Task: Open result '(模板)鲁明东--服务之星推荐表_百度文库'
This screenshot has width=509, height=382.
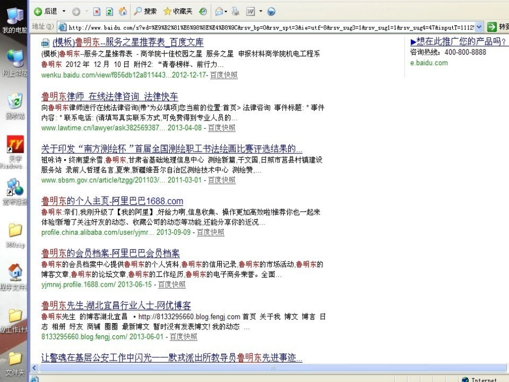Action: [x=128, y=42]
